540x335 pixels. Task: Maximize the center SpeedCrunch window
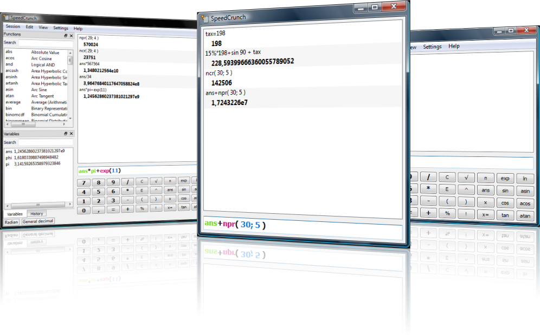pyautogui.click(x=375, y=7)
